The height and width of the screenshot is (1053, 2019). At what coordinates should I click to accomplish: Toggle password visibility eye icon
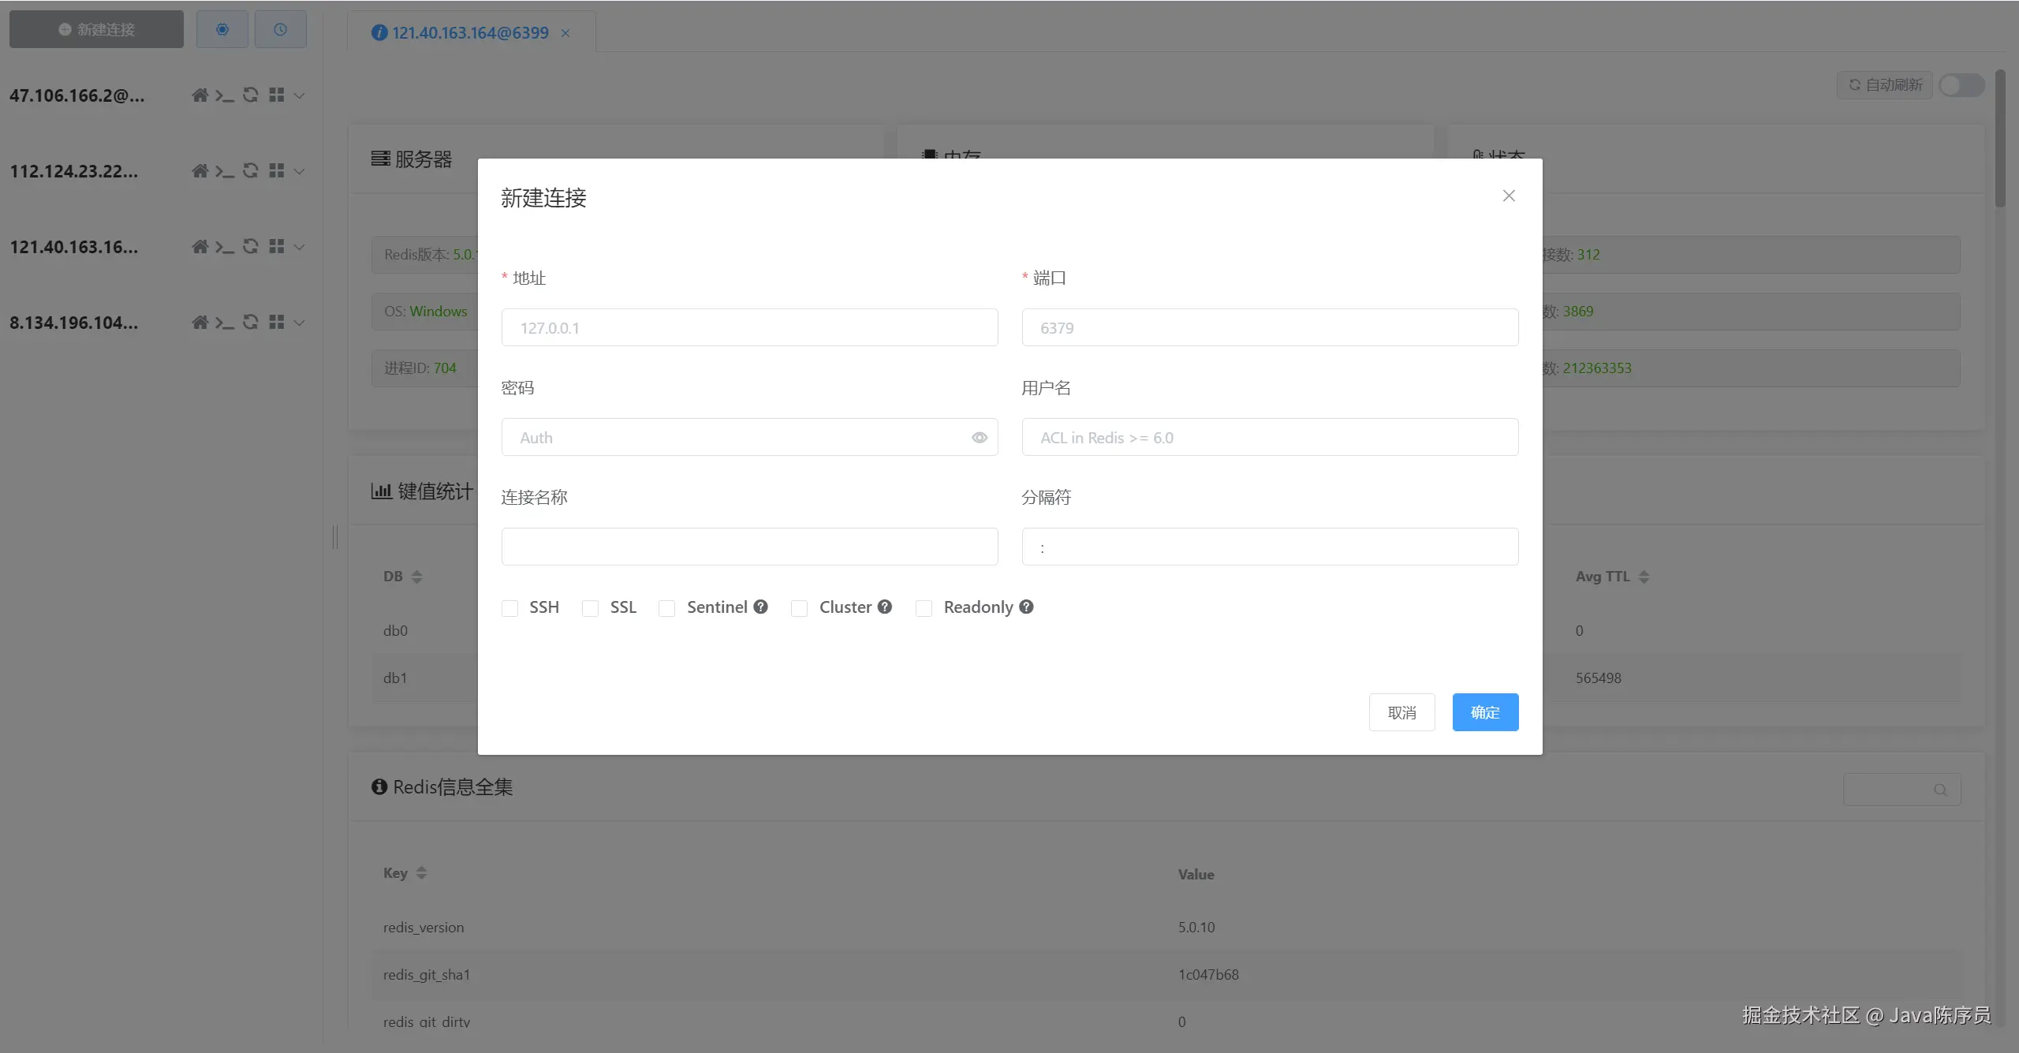tap(980, 438)
